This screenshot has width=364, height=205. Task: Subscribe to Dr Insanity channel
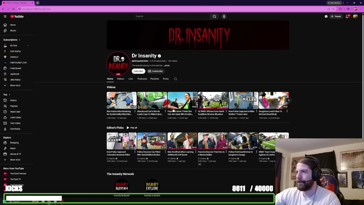point(138,71)
